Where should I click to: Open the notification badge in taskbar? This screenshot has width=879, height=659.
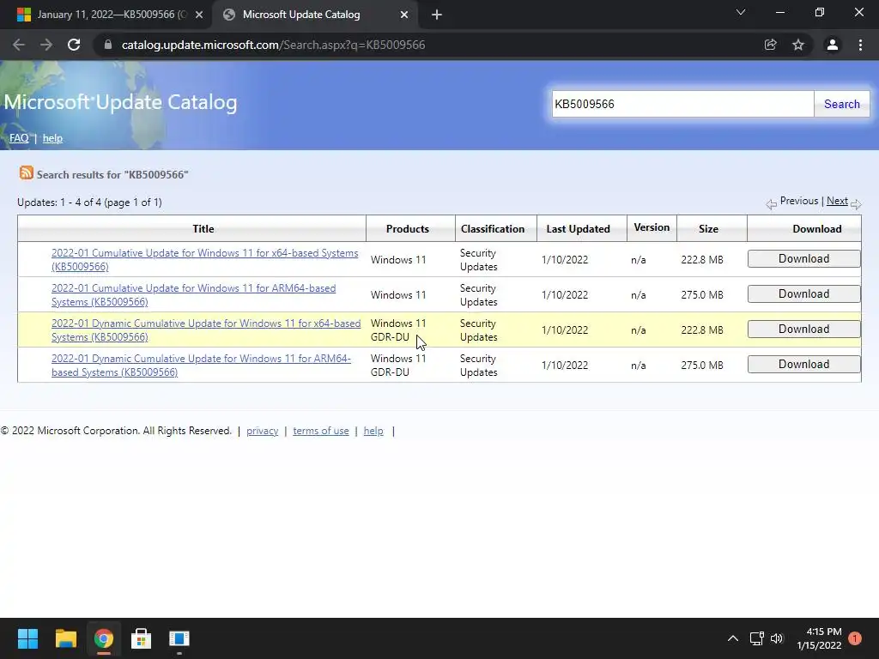pyautogui.click(x=855, y=638)
